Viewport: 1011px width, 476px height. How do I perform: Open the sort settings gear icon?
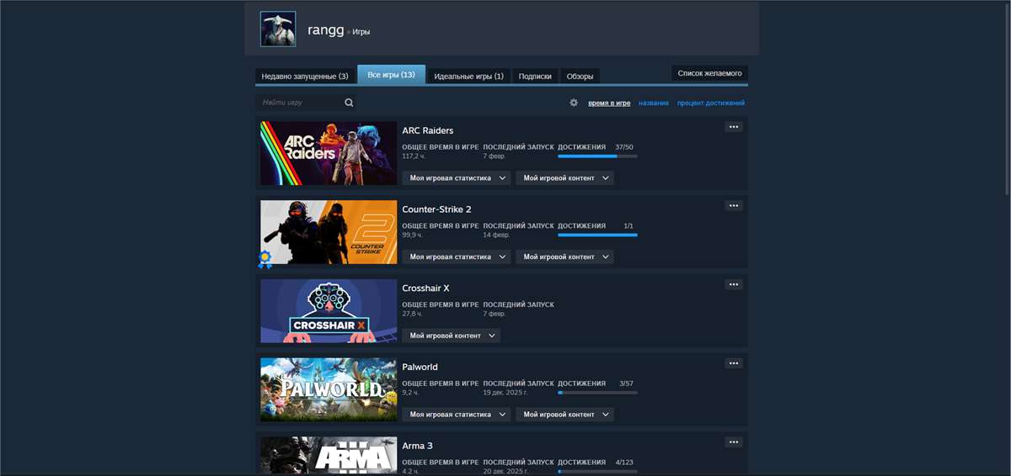574,103
